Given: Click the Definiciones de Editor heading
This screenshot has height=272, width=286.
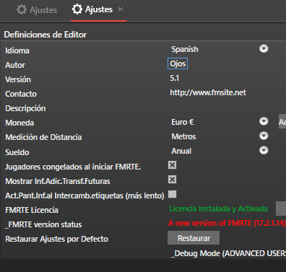Looking at the screenshot, I should (45, 35).
